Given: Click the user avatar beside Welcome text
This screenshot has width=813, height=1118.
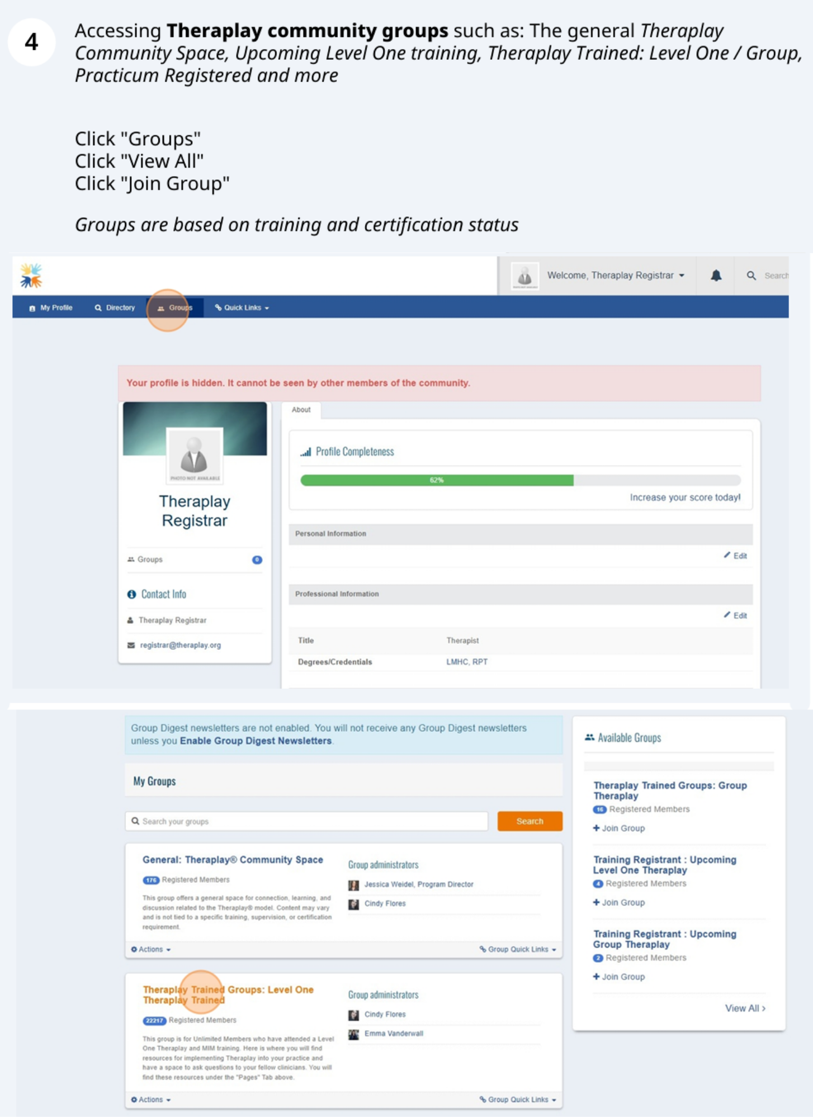Looking at the screenshot, I should pos(524,276).
